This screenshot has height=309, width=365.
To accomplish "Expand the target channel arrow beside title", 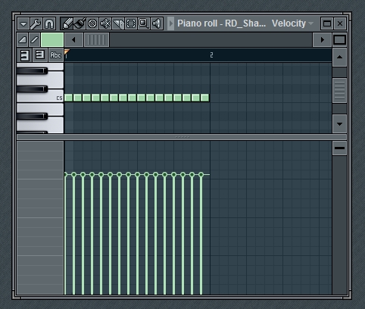I will pos(171,23).
